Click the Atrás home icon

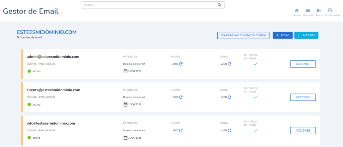click(x=297, y=10)
